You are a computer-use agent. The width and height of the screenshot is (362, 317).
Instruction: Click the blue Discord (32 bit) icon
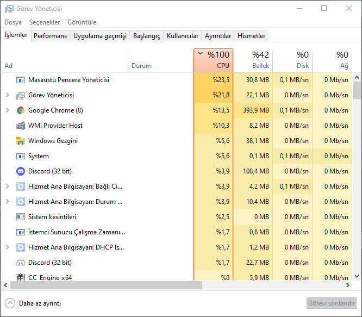coord(21,171)
